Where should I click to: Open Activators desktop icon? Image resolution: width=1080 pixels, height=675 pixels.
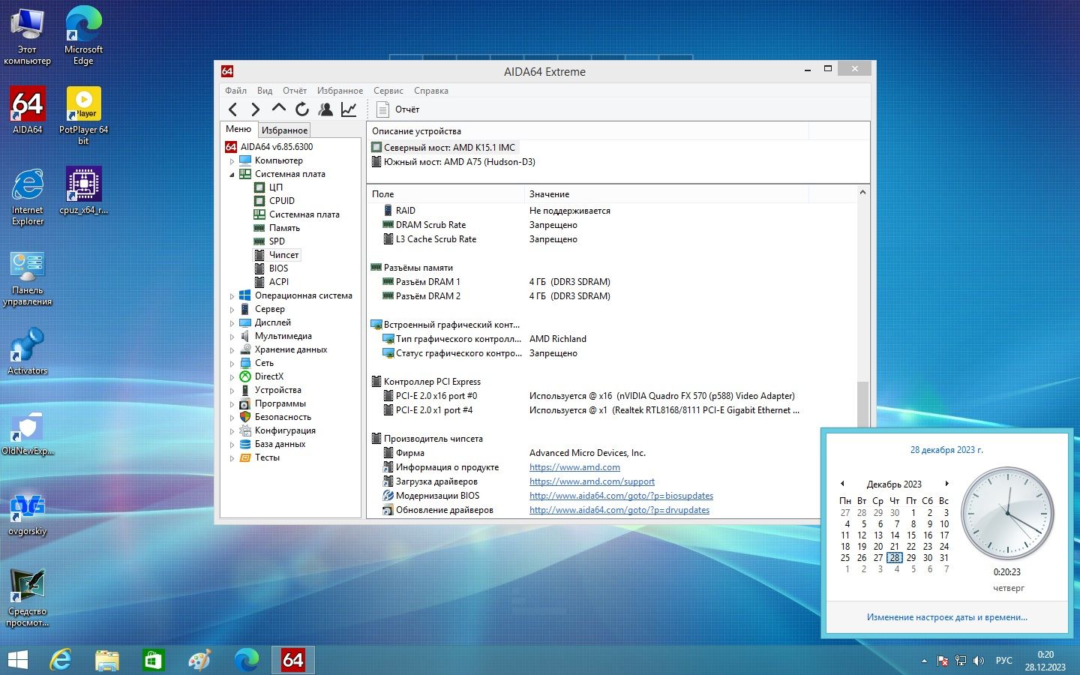point(28,351)
